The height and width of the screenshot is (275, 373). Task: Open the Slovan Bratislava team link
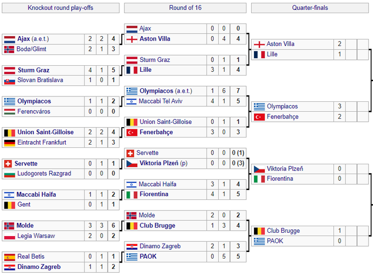point(40,81)
